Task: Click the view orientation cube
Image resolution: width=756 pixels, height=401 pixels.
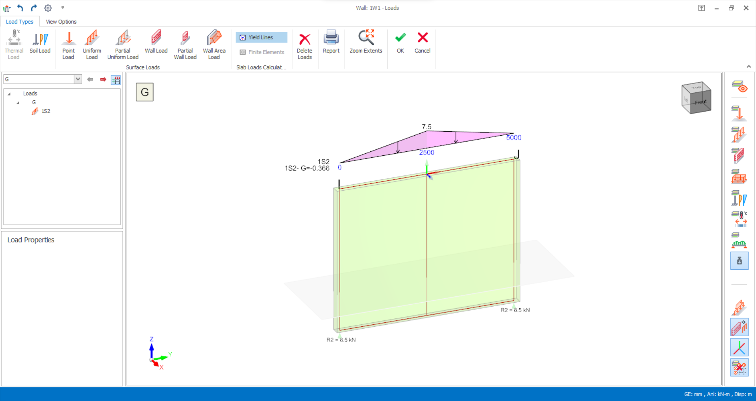Action: point(696,97)
